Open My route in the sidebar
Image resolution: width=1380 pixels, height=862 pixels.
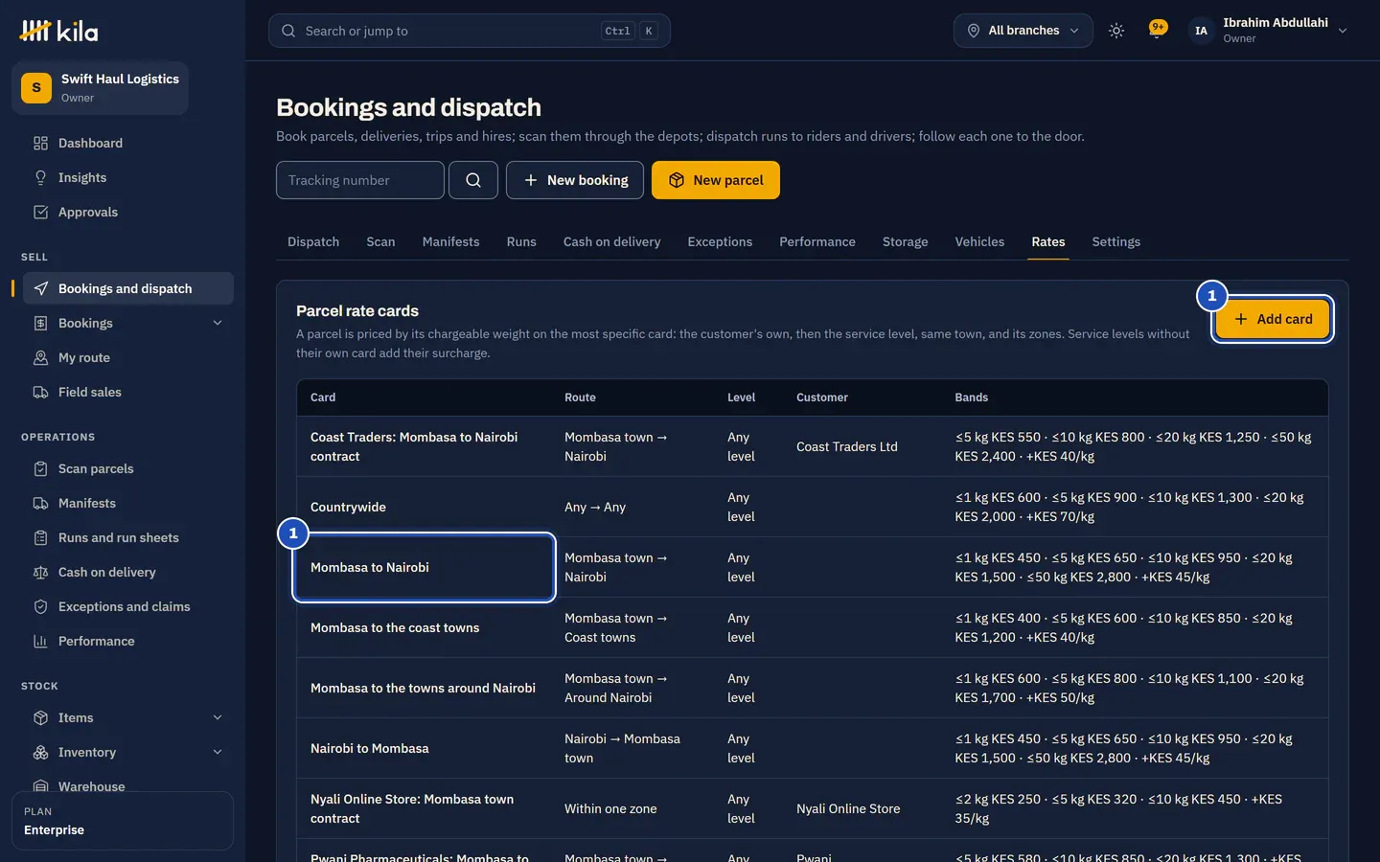pos(127,357)
